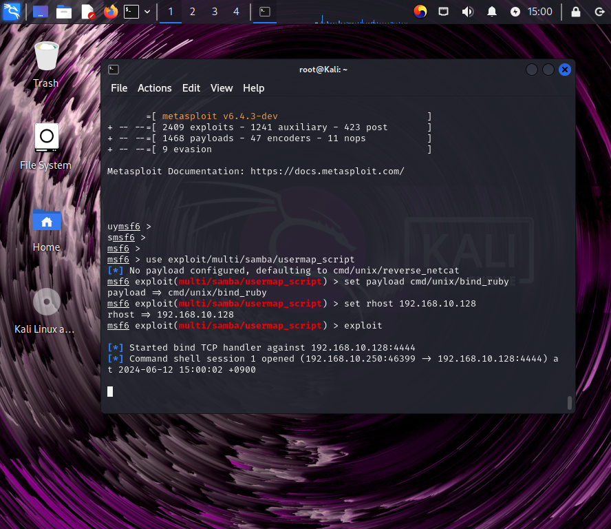Maximize the terminal window
This screenshot has height=529, width=611.
point(548,70)
